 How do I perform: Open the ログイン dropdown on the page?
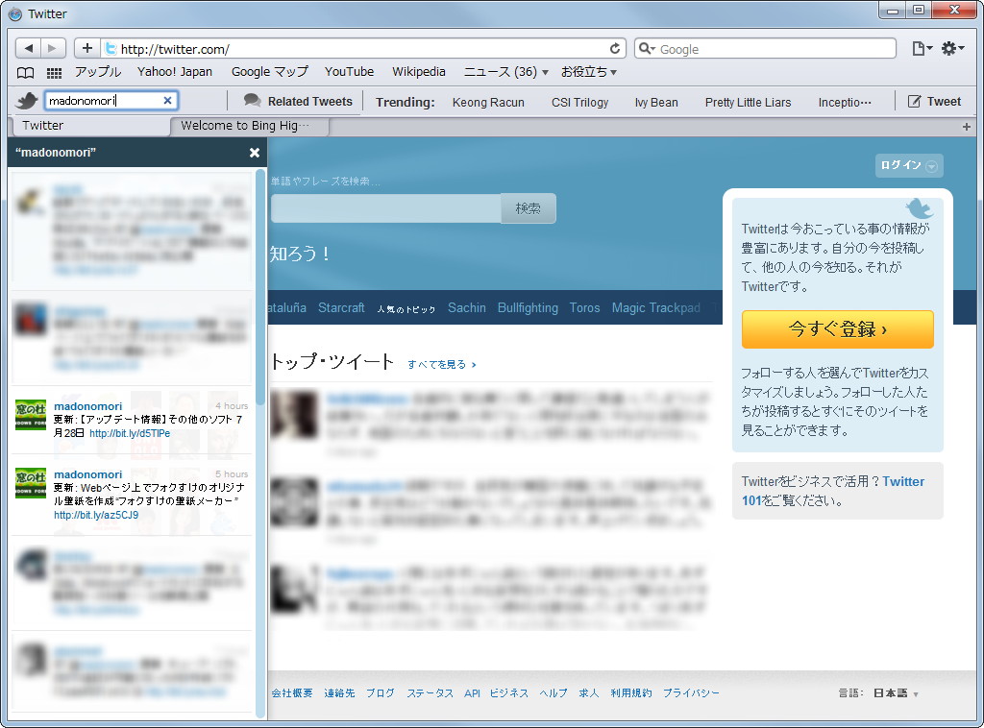[x=907, y=165]
